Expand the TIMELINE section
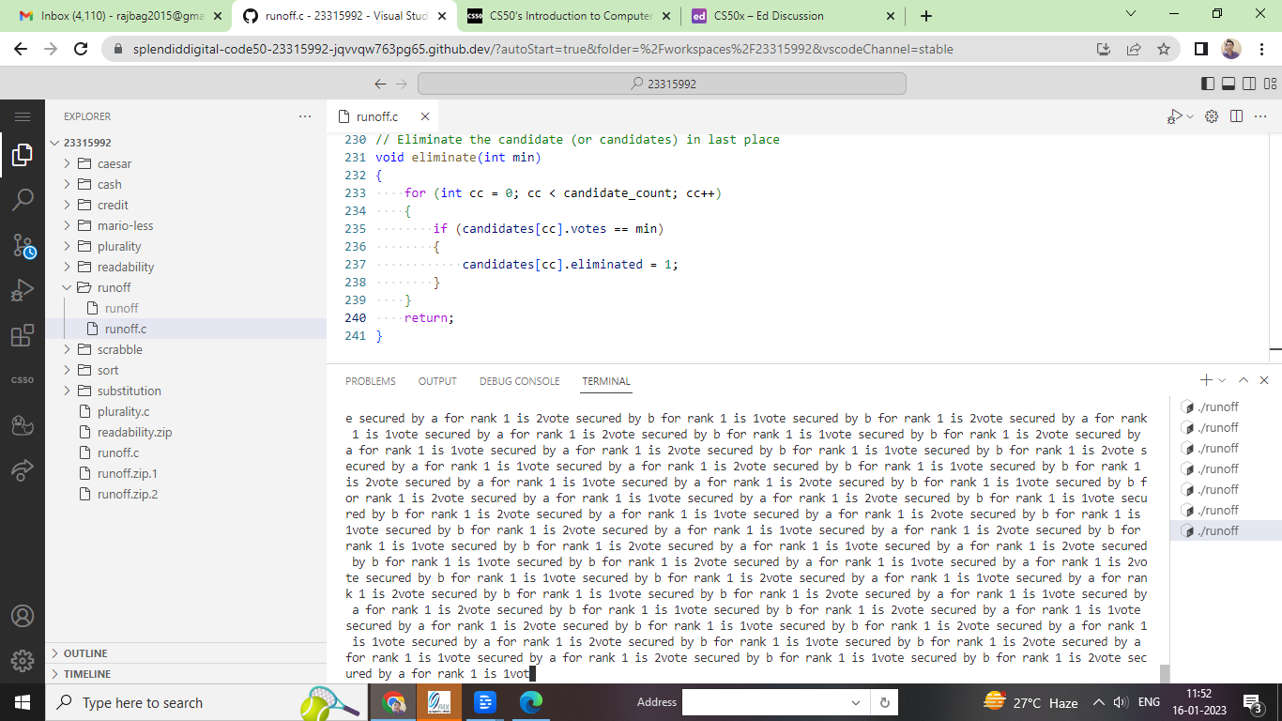 [186, 674]
